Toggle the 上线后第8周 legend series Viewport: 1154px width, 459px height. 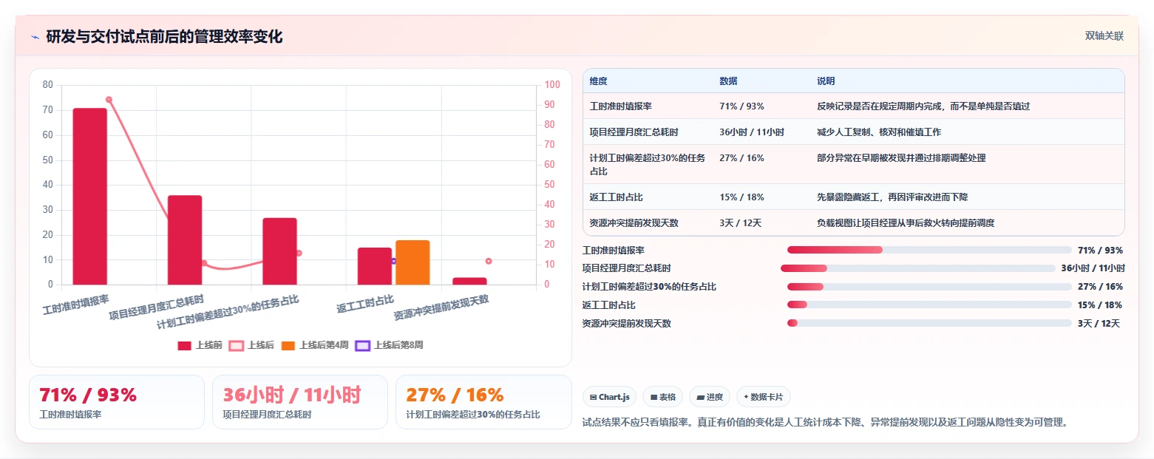tap(390, 345)
